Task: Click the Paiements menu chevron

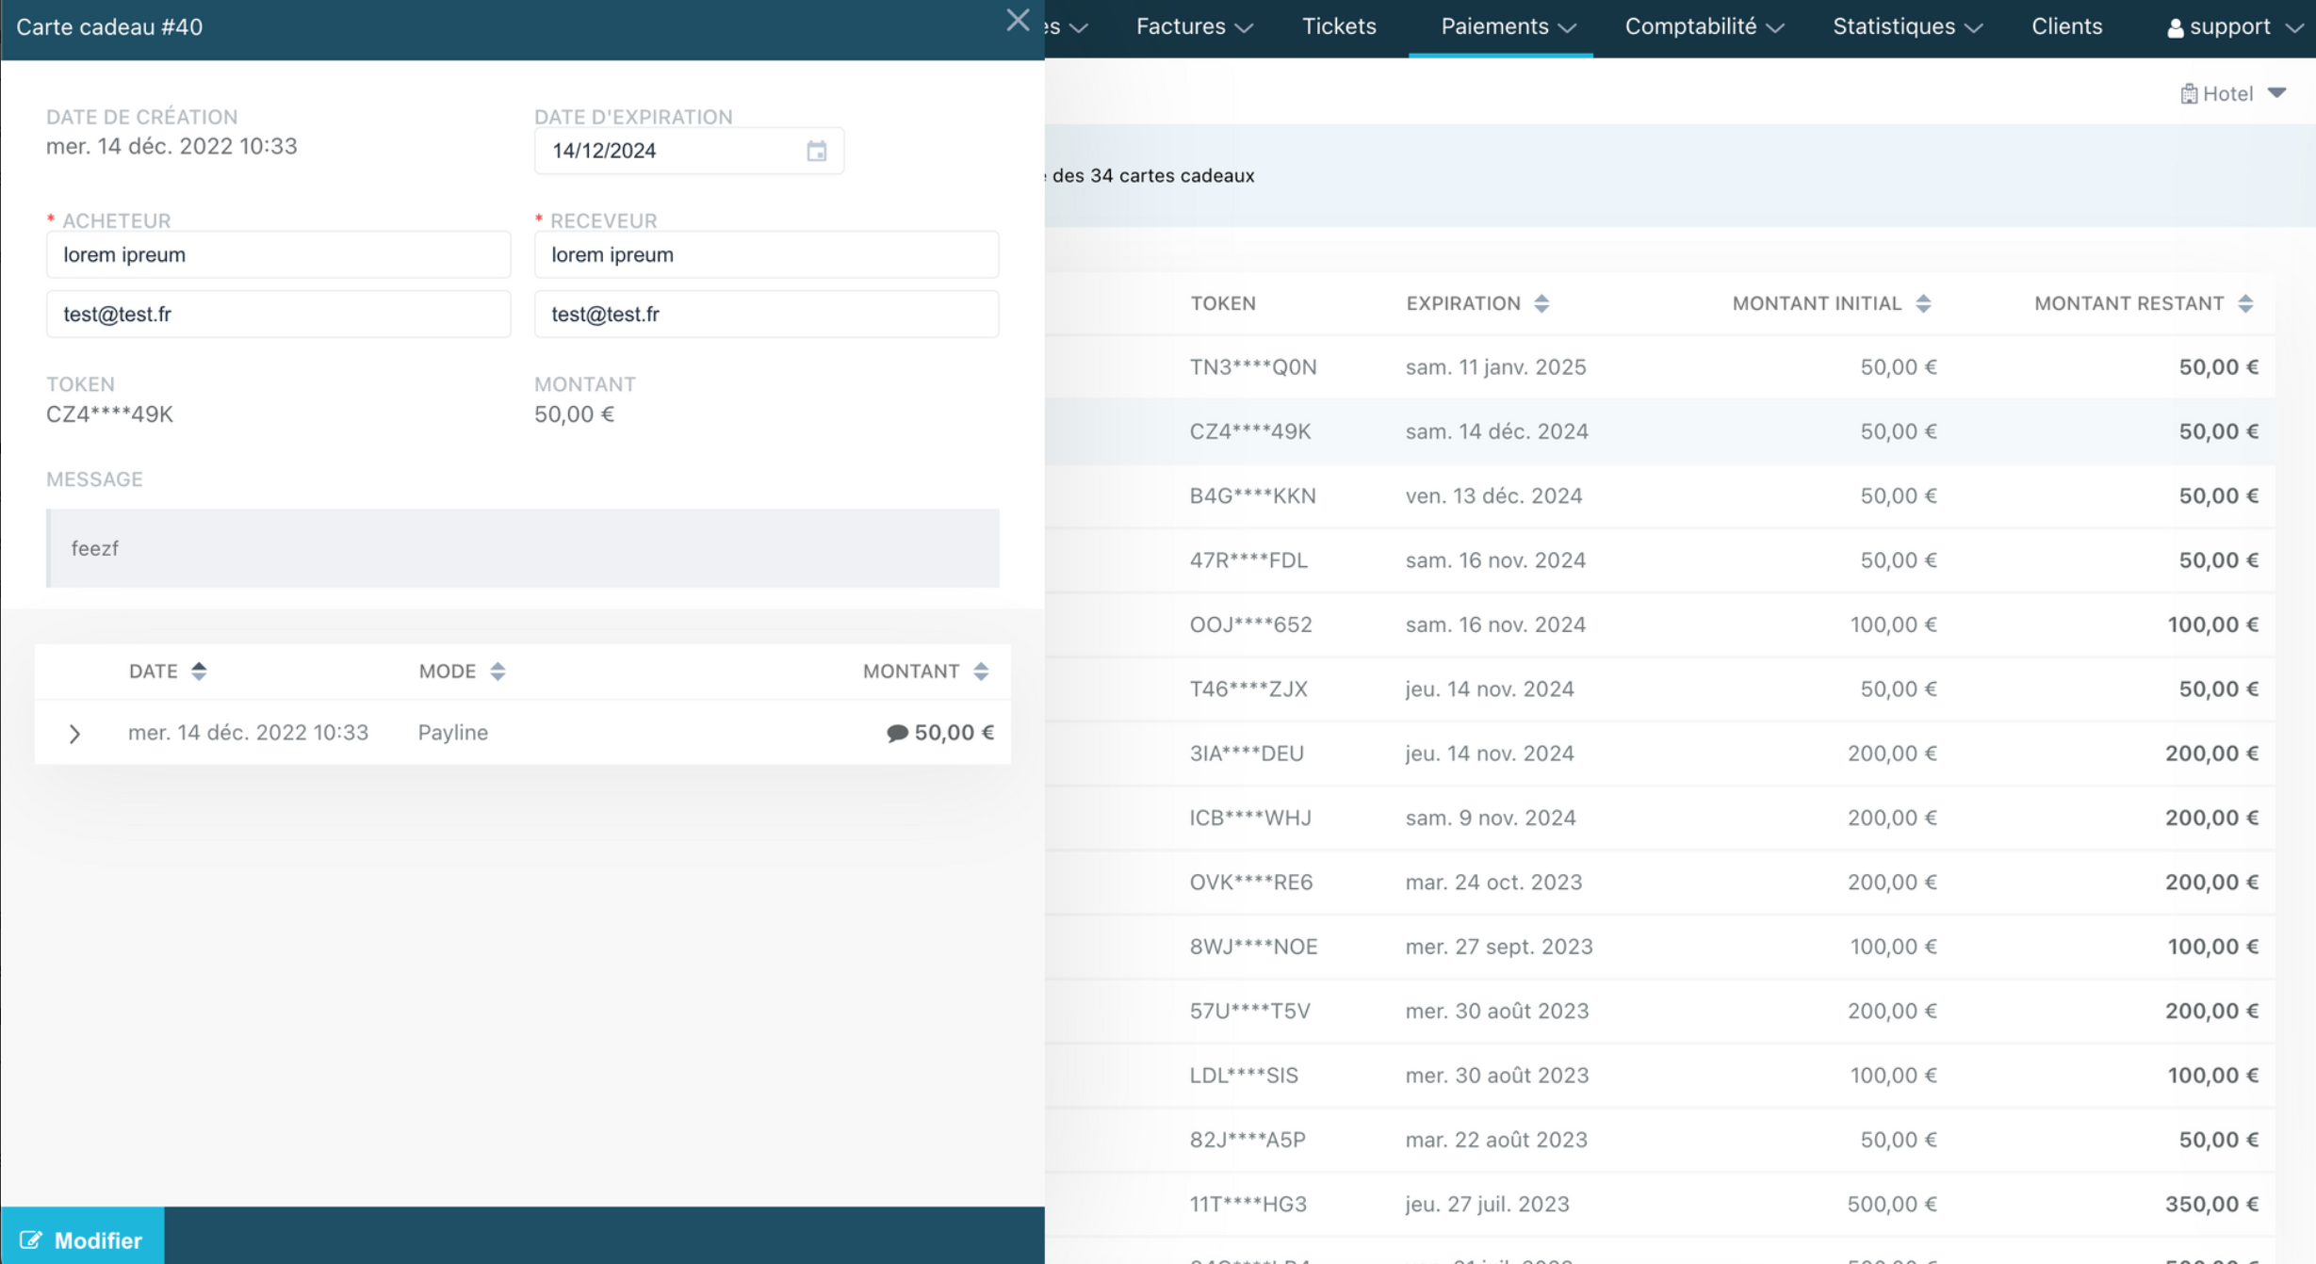Action: [1567, 28]
